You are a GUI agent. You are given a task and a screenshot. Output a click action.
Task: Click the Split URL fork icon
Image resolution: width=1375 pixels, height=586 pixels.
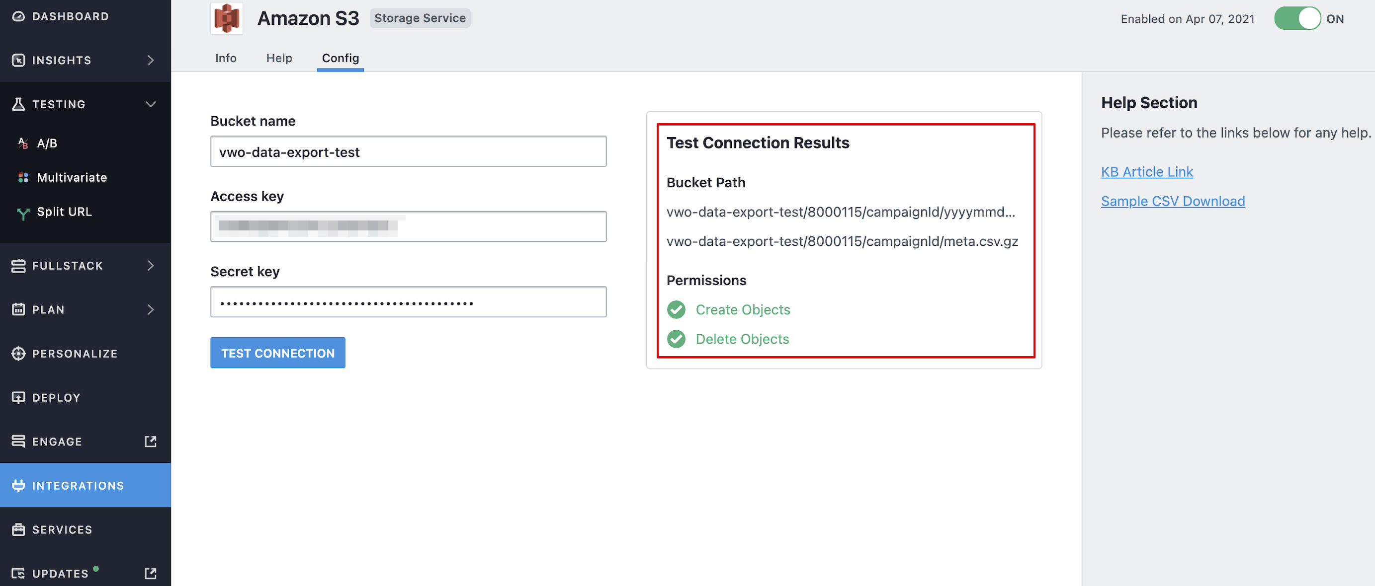pyautogui.click(x=23, y=213)
